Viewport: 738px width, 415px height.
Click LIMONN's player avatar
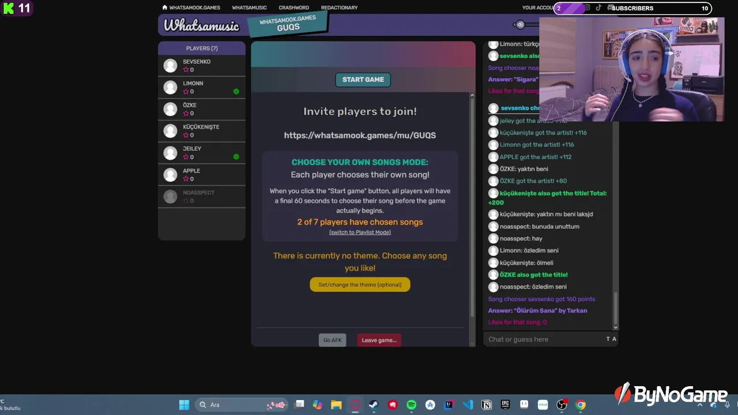click(x=170, y=88)
